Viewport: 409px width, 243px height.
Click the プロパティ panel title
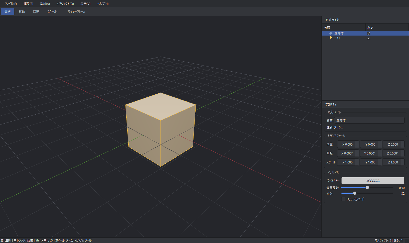click(331, 104)
